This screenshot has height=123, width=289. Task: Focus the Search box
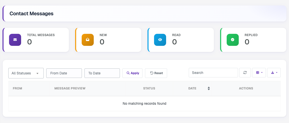(213, 73)
